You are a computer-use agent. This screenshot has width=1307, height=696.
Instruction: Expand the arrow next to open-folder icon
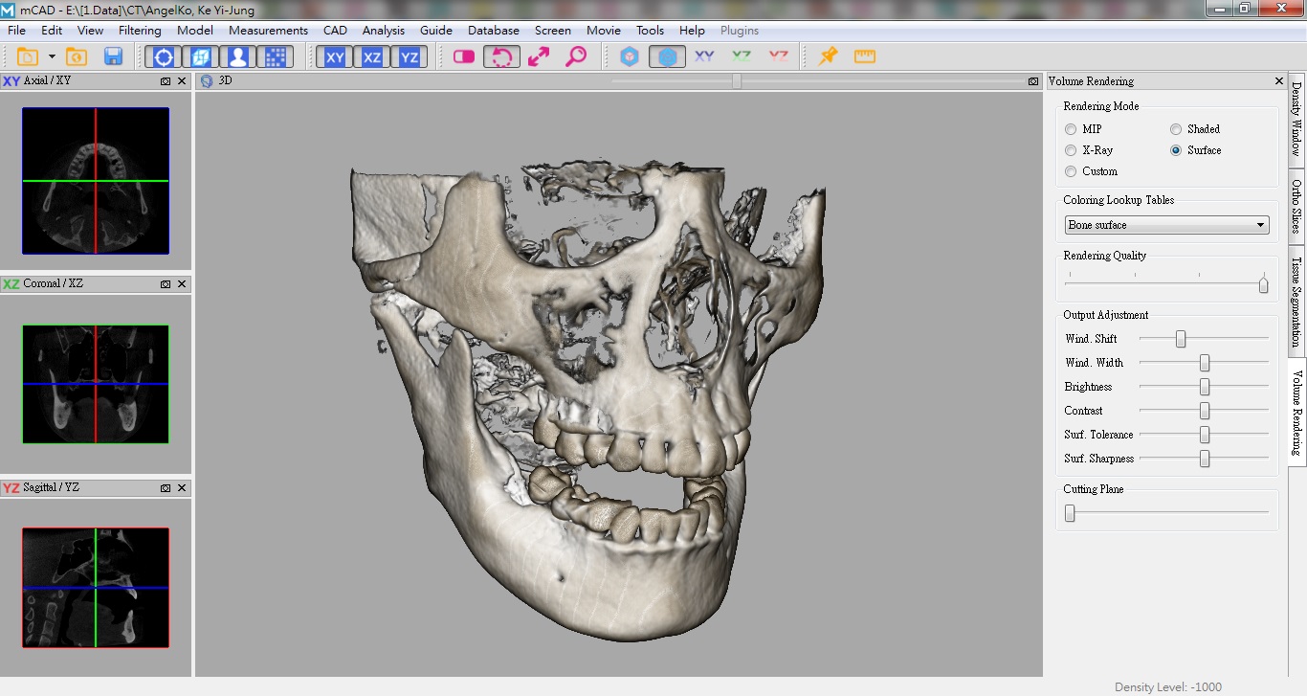point(52,56)
